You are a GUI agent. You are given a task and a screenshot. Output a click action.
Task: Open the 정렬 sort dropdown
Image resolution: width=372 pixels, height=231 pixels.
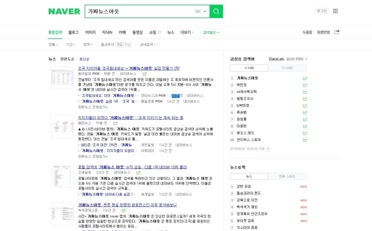click(53, 44)
